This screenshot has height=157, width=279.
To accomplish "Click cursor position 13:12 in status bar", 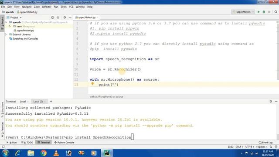I will click(x=231, y=147).
